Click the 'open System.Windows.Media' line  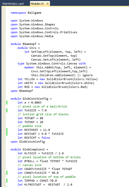(32, 36)
